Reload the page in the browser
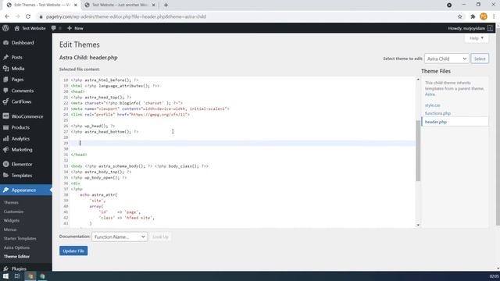Viewport: 500px width, 281px height. pos(28,16)
